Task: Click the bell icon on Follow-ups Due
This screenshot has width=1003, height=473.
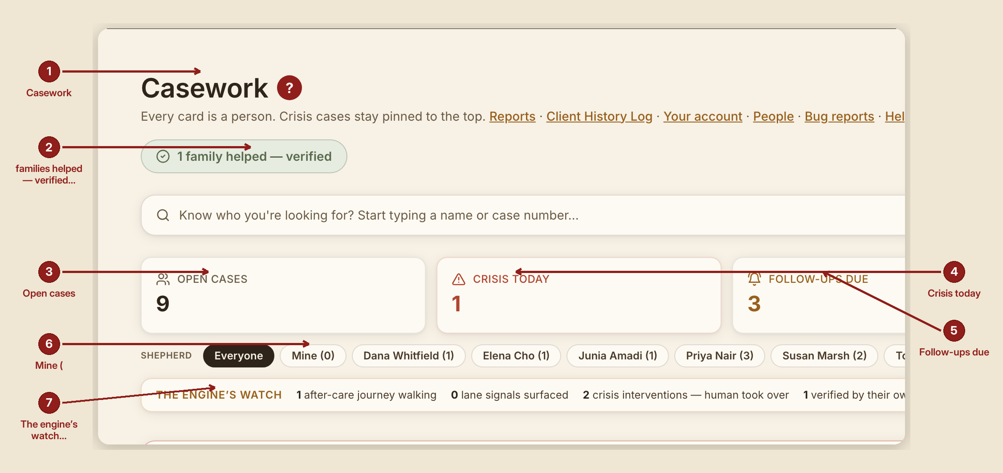Action: (x=754, y=279)
